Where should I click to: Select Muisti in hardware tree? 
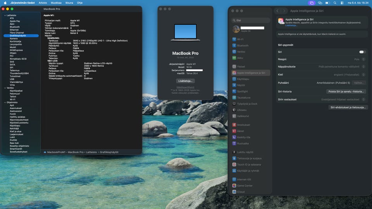click(x=13, y=47)
